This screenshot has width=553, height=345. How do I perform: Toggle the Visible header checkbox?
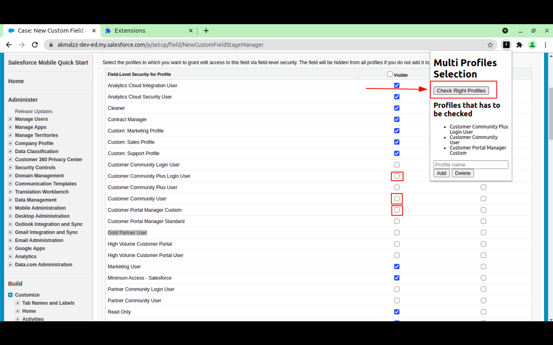click(390, 73)
